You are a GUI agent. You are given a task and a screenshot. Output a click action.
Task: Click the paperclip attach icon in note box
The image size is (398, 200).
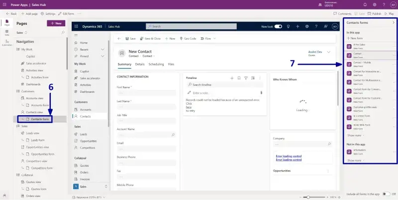click(261, 93)
